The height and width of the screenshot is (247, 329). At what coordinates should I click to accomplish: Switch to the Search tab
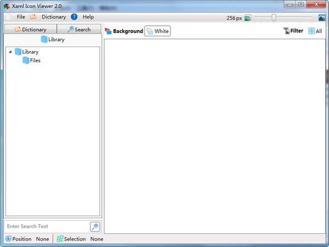(79, 29)
